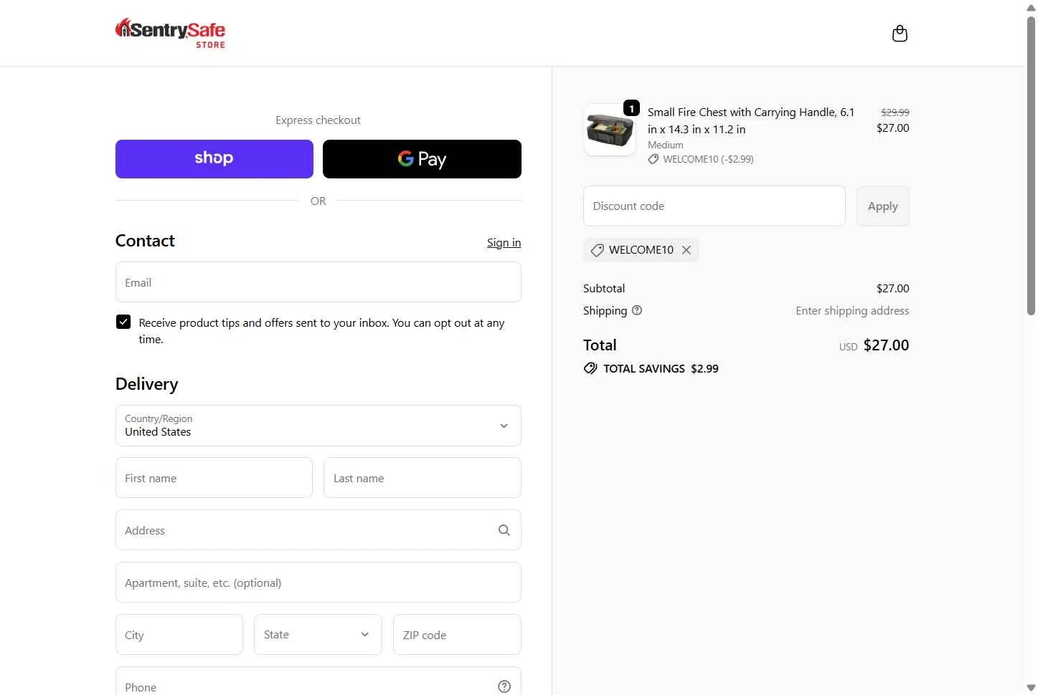1038x695 pixels.
Task: Click the WELCOME10 (-$2.99) line item text
Action: [x=708, y=159]
